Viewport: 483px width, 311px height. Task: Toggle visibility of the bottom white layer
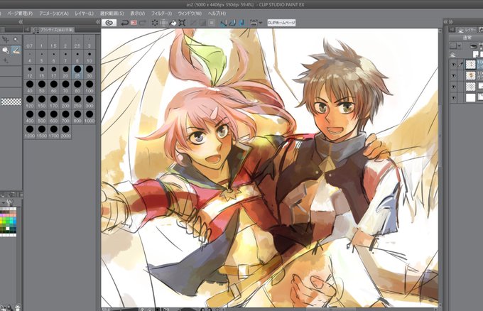click(x=453, y=97)
